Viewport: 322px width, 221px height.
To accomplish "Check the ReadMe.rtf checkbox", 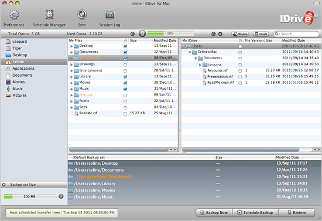I will 125,114.
